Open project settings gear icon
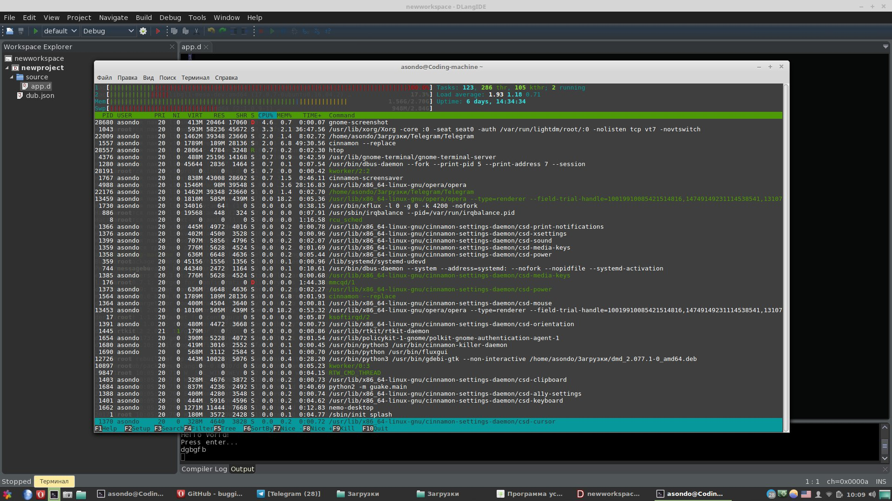 [x=143, y=31]
